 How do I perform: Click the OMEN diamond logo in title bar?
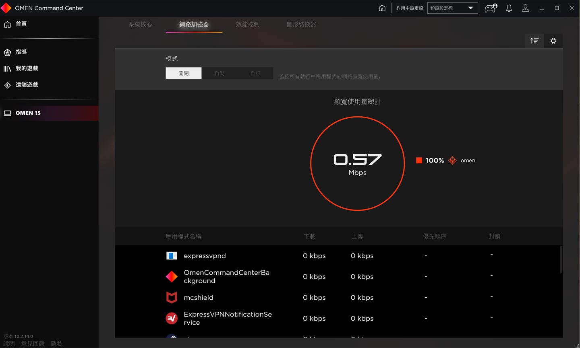point(6,8)
